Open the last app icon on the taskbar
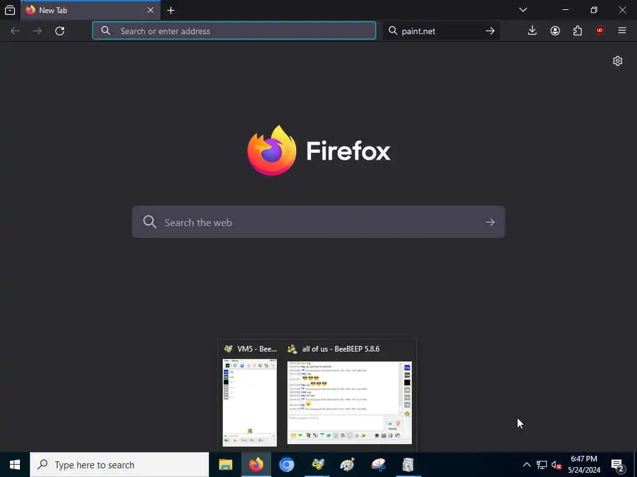637x477 pixels. 408,465
